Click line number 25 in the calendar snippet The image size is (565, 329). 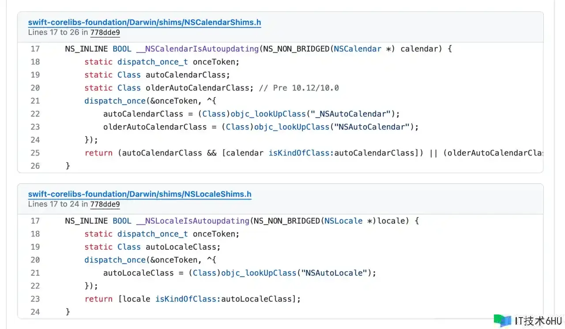coord(35,153)
